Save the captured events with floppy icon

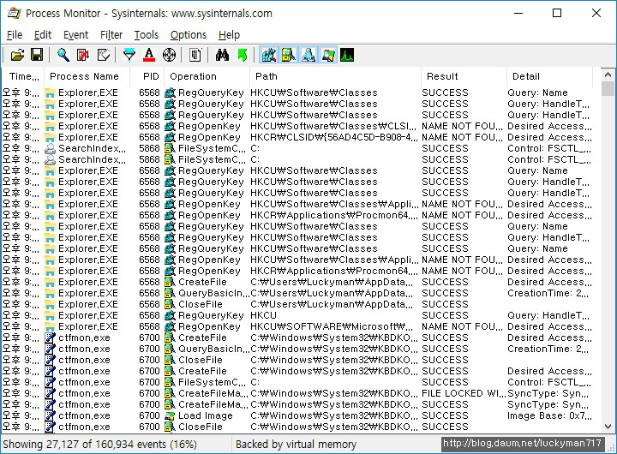[37, 55]
